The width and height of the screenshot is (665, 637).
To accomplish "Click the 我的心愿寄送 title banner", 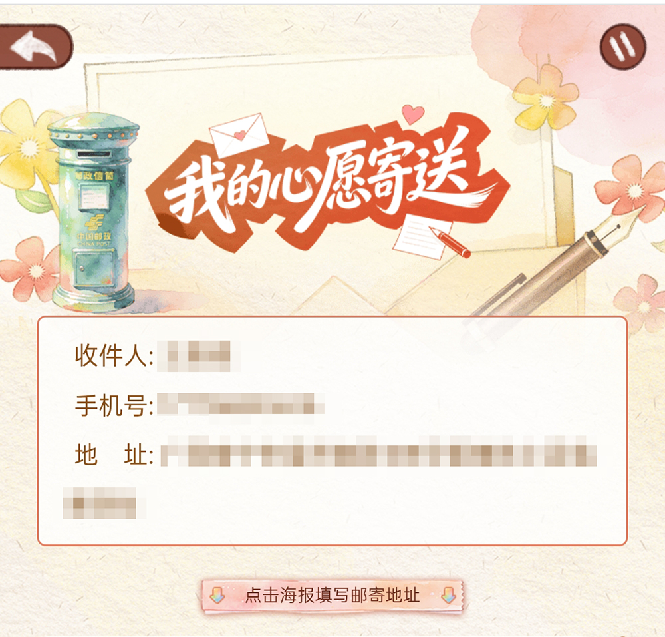I will (x=327, y=188).
